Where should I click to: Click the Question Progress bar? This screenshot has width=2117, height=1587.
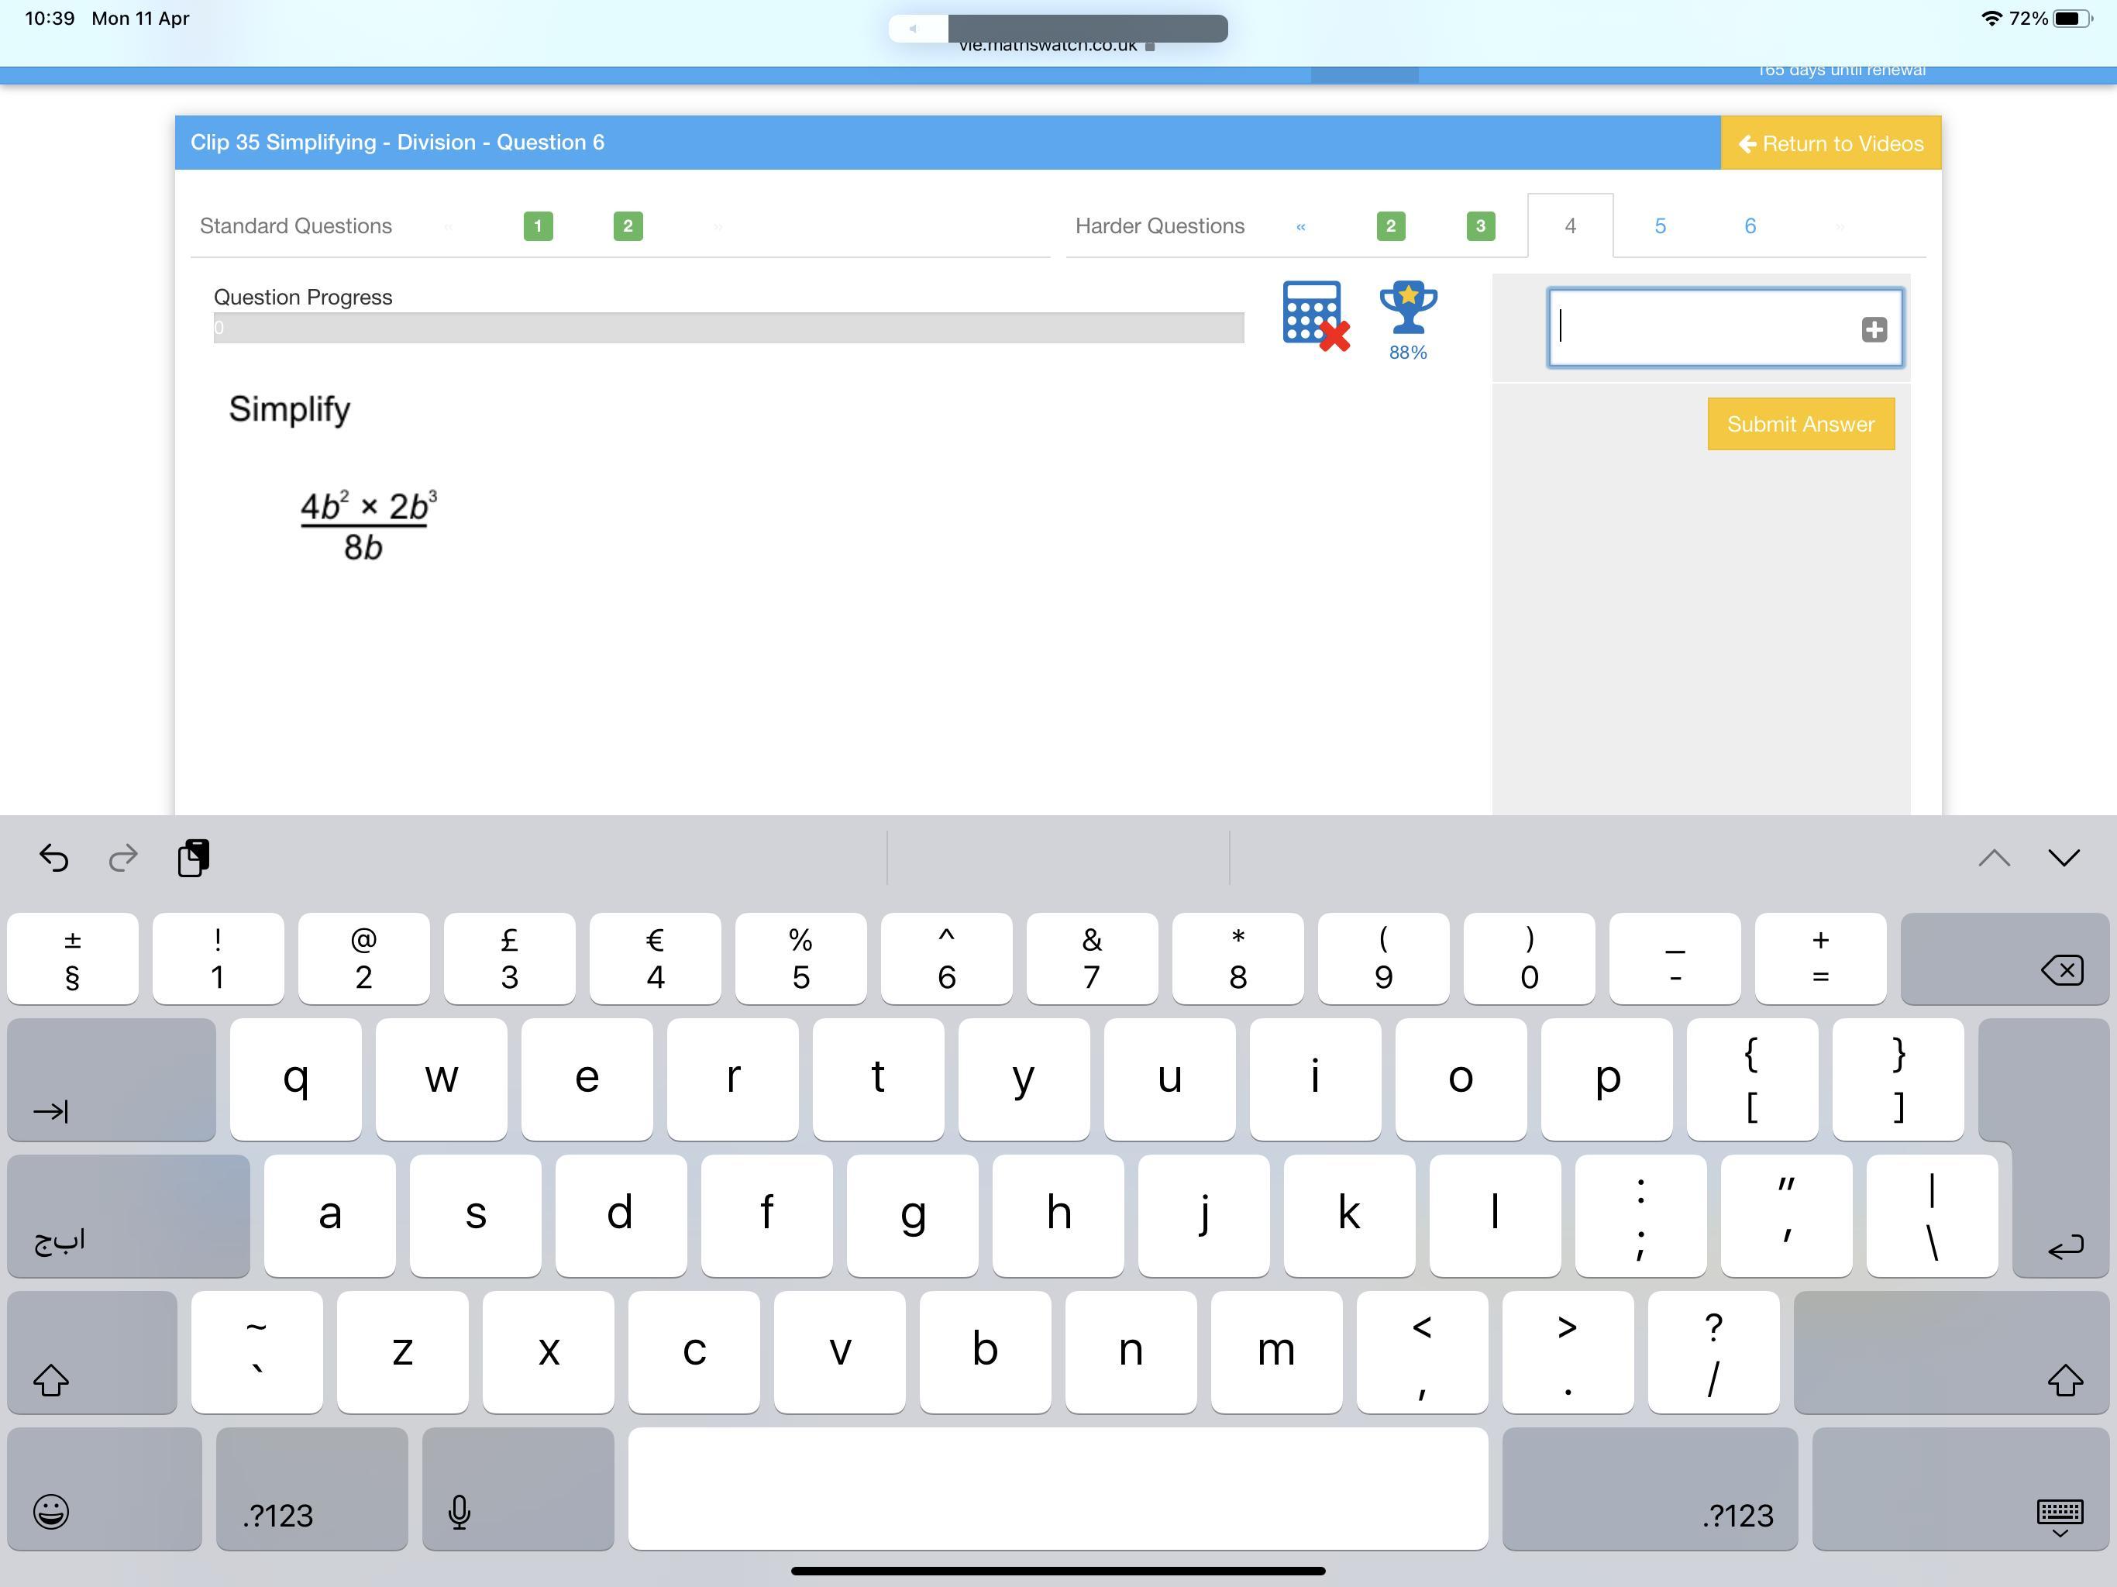728,329
